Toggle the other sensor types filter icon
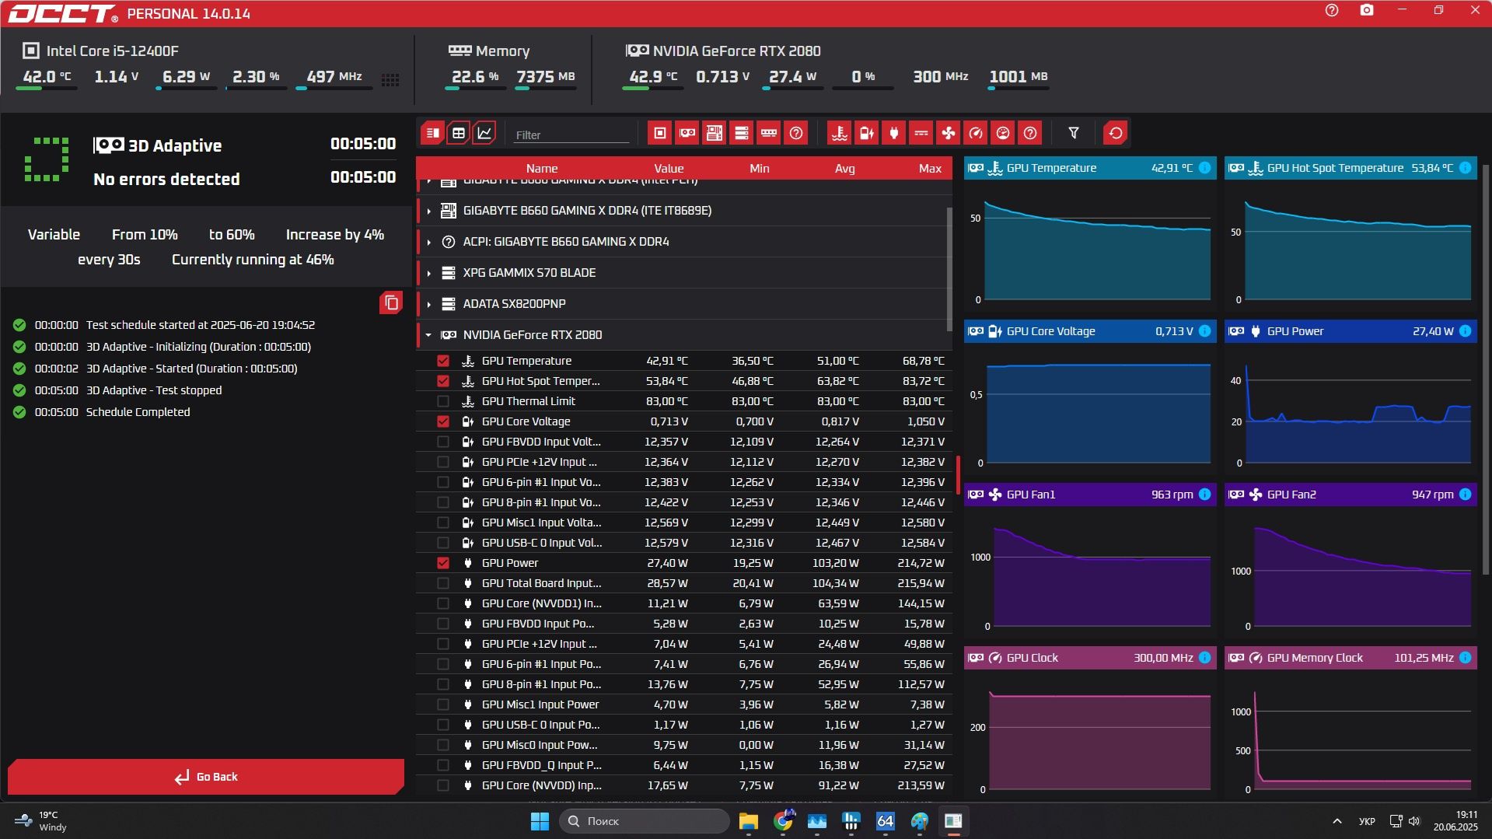 1030,133
